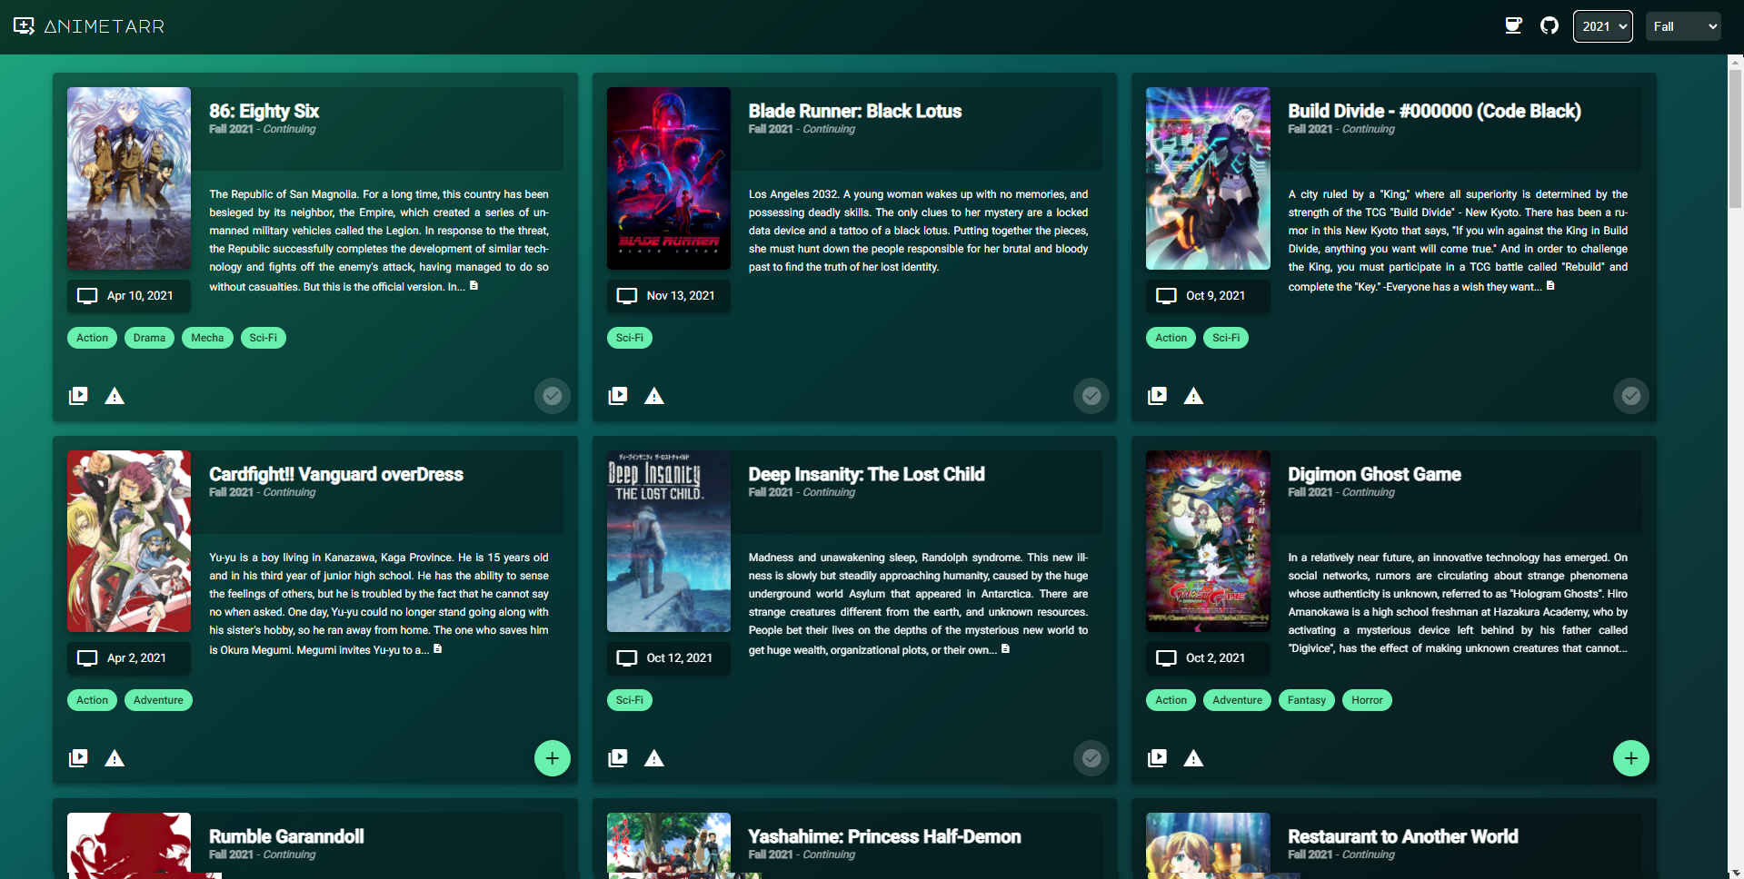Add Cardfight!! Vanguard overDress with plus button
Image resolution: width=1744 pixels, height=879 pixels.
553,758
